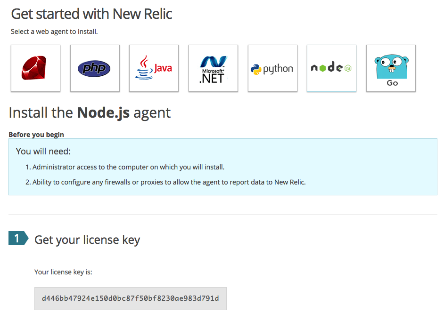Select the Ruby agent icon
444x321 pixels.
click(x=35, y=68)
